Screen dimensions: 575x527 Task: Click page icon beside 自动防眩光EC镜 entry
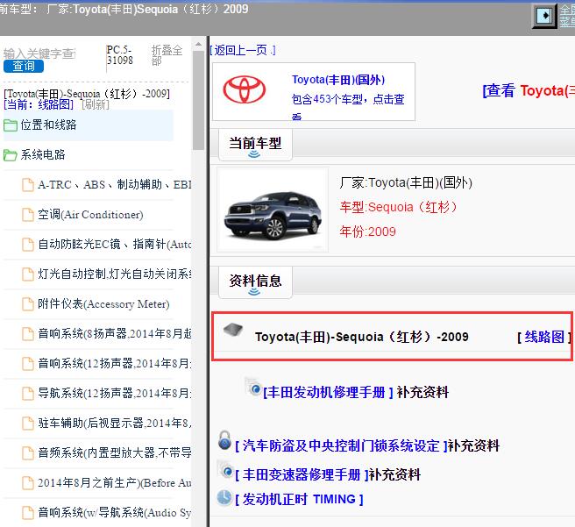[x=28, y=245]
